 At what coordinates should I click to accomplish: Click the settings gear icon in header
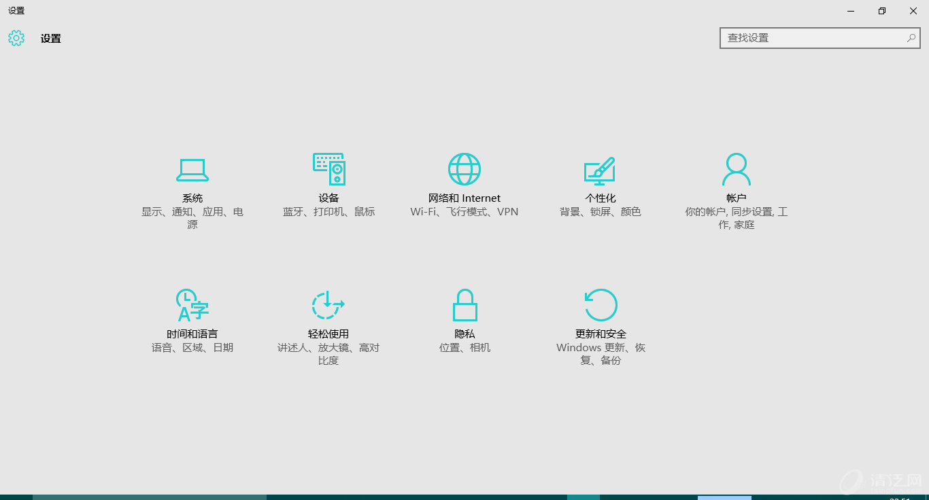(16, 38)
